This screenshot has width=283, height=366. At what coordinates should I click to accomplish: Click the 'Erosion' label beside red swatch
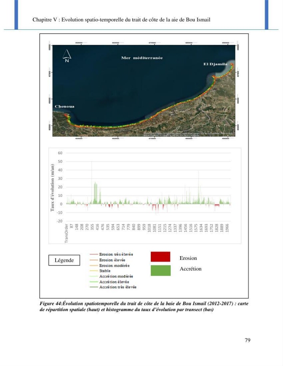coord(188,258)
